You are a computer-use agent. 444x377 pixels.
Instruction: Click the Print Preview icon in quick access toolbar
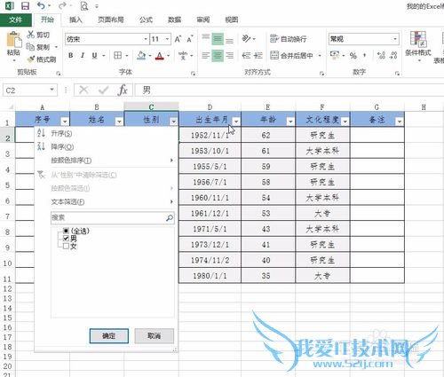pyautogui.click(x=84, y=5)
